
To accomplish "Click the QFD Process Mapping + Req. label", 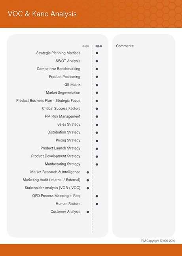I will pyautogui.click(x=56, y=196).
